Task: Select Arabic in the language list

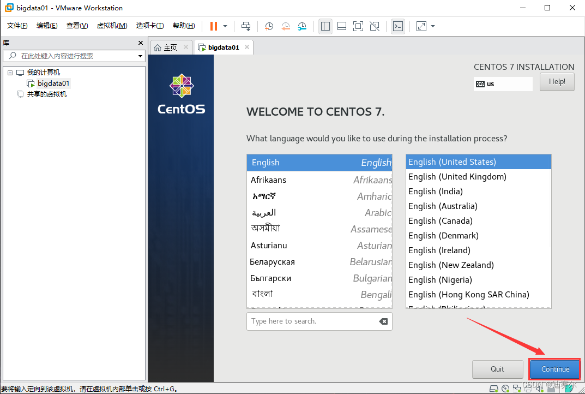Action: pyautogui.click(x=319, y=212)
